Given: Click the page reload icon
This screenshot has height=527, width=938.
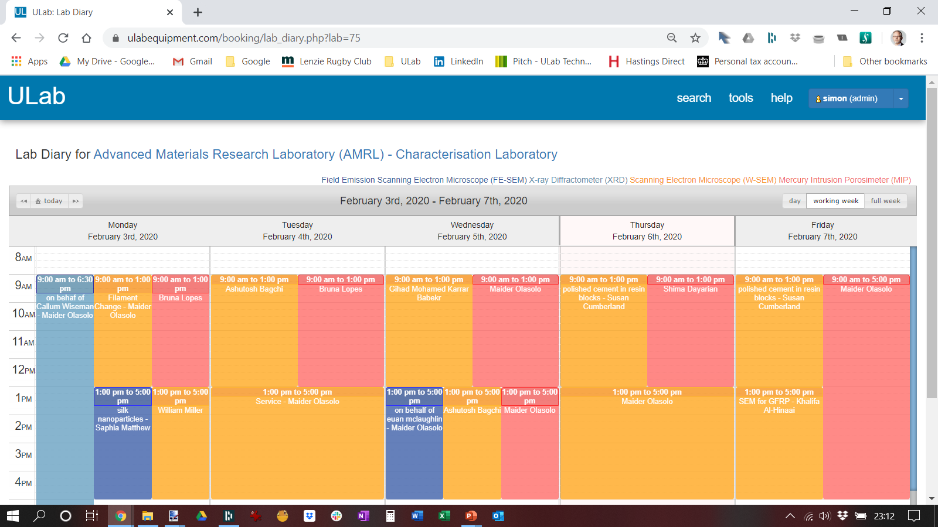Looking at the screenshot, I should tap(63, 37).
